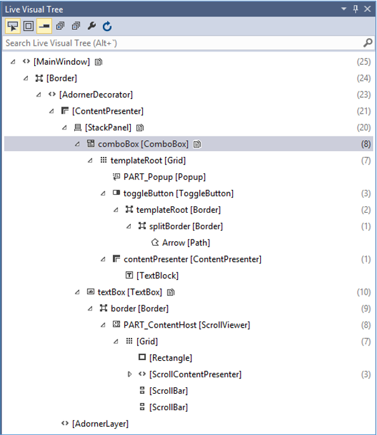Open the window position dropdown arrow
The width and height of the screenshot is (377, 435).
(344, 9)
